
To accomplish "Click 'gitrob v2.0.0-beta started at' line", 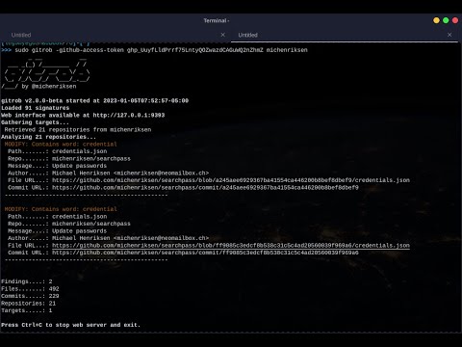I will pyautogui.click(x=95, y=100).
